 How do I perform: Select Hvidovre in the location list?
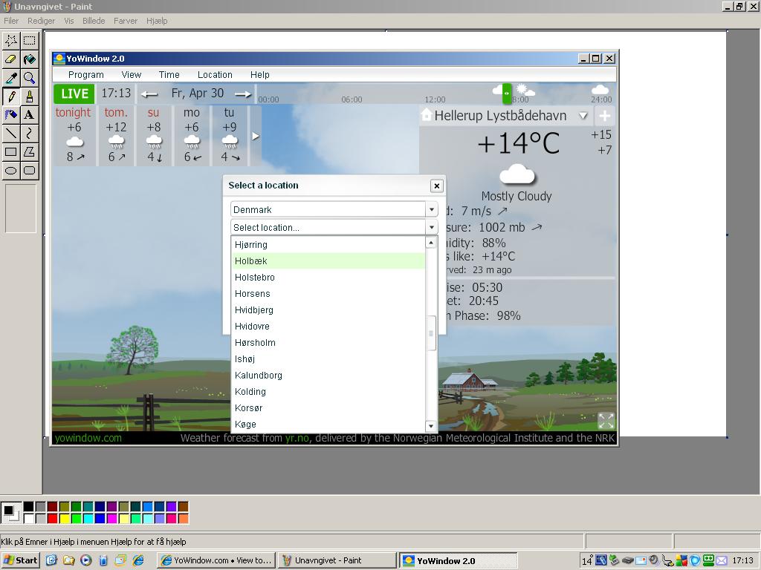328,327
